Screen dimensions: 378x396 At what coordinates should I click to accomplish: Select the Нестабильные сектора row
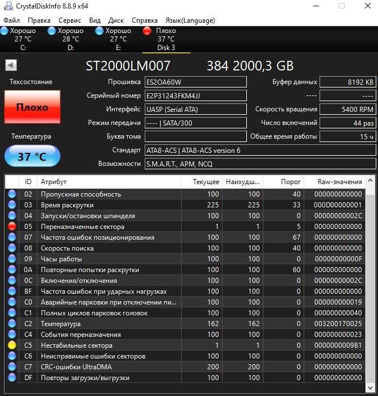coord(185,345)
